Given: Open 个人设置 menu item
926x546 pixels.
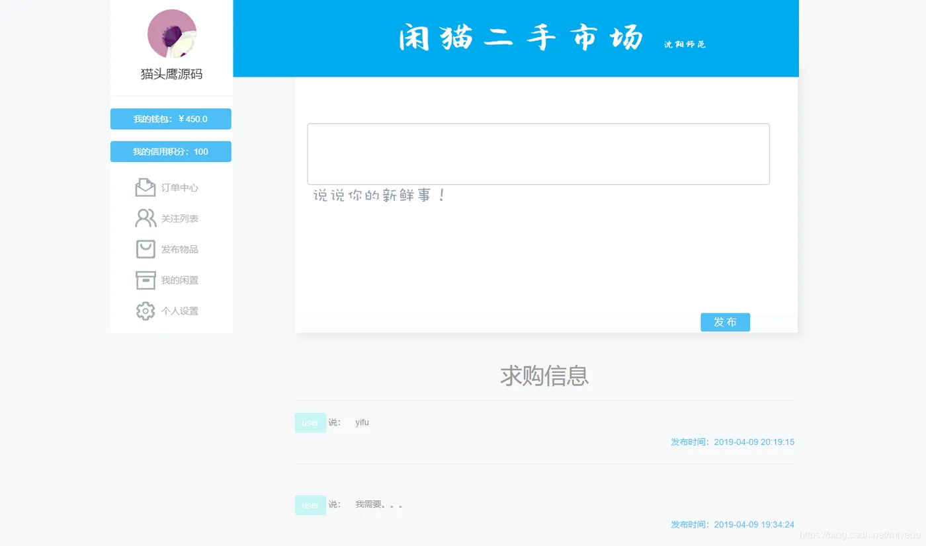Looking at the screenshot, I should 180,311.
